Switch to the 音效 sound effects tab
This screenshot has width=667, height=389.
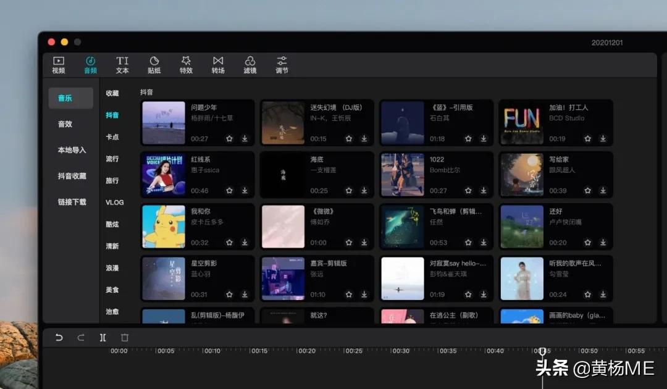pyautogui.click(x=64, y=123)
